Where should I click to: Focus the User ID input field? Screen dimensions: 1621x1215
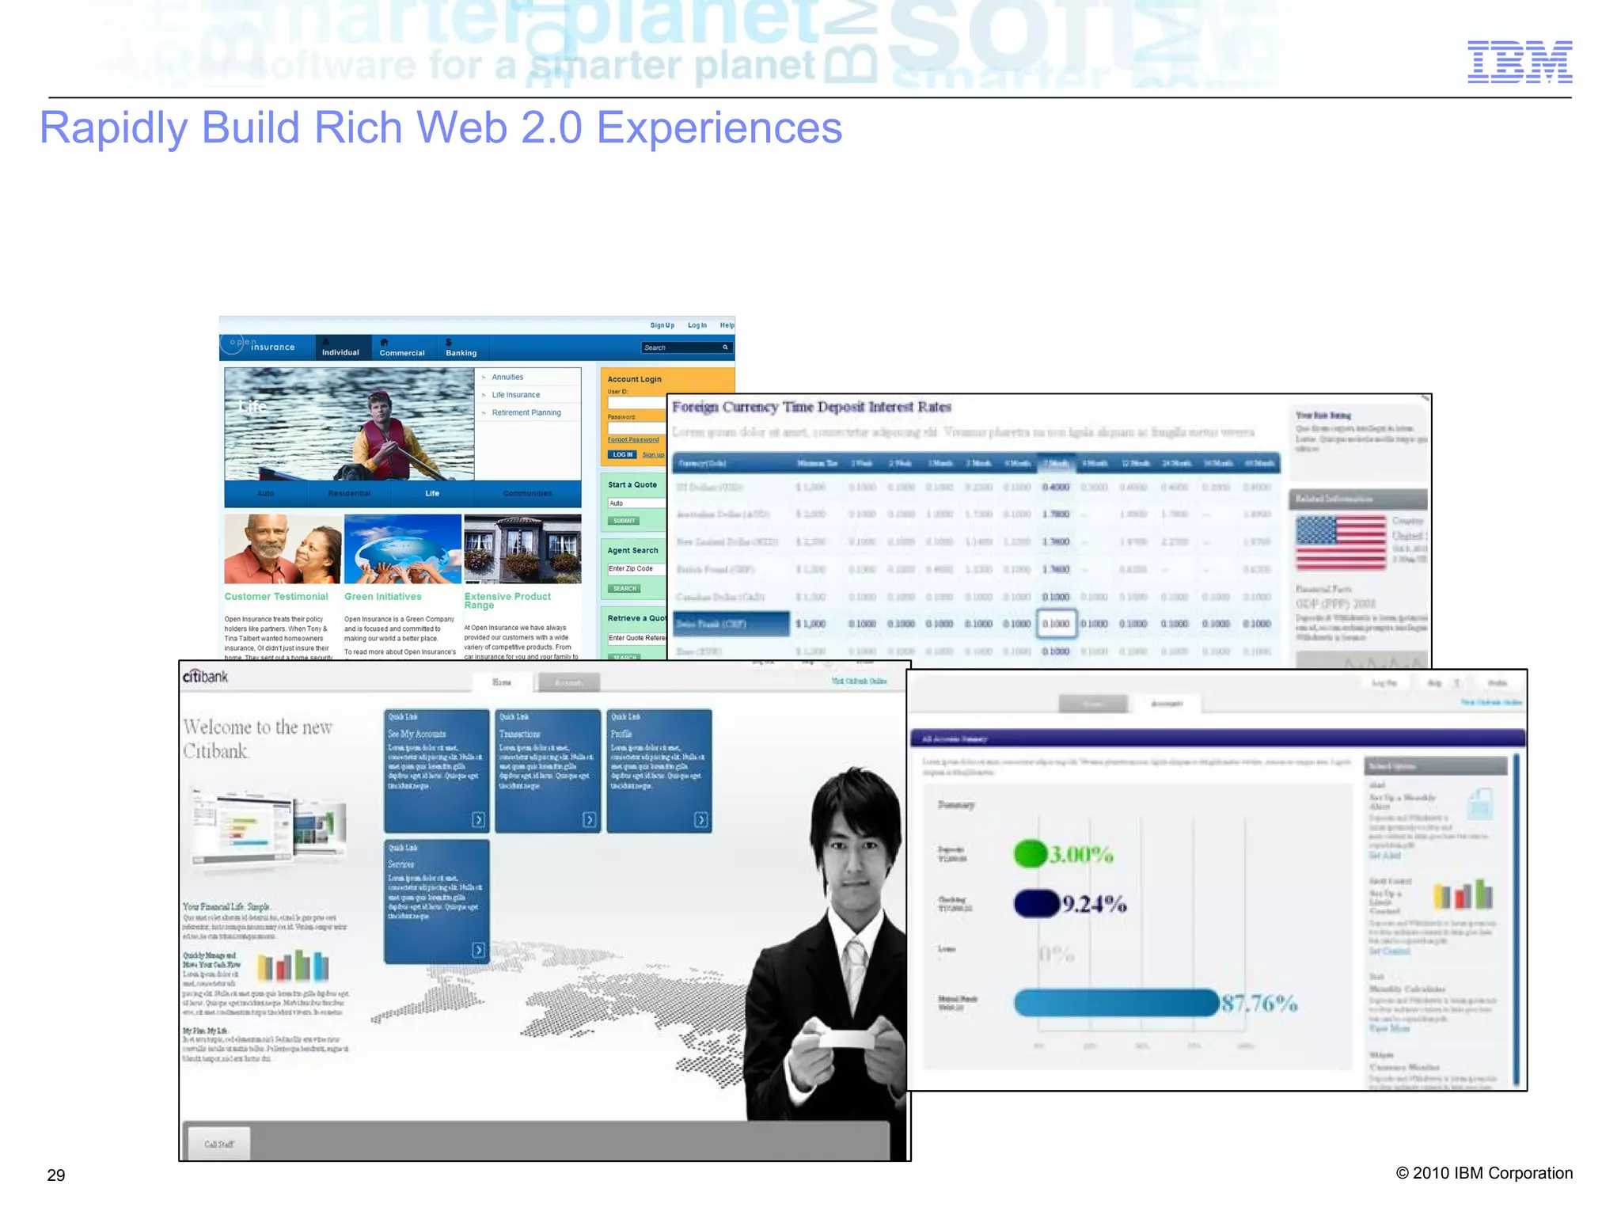(x=636, y=403)
